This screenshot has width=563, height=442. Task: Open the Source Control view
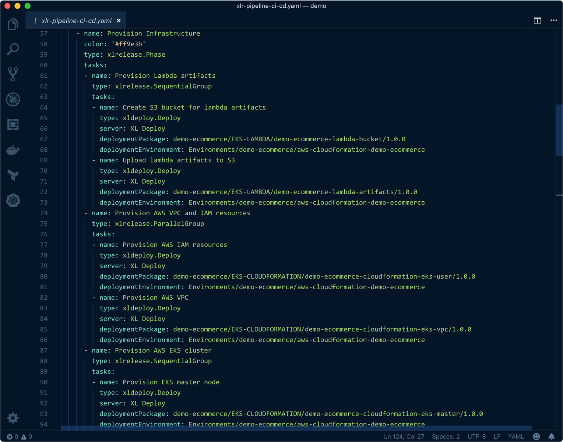(x=13, y=74)
